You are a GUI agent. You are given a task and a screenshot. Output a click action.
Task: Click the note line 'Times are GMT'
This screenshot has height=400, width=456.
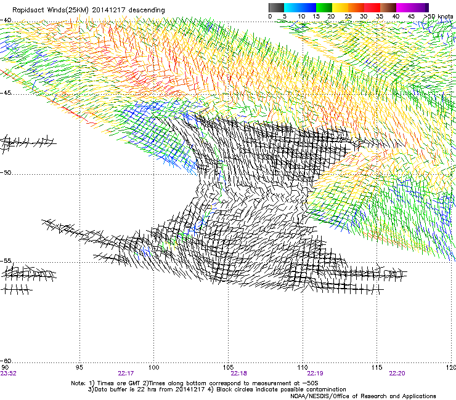(119, 383)
